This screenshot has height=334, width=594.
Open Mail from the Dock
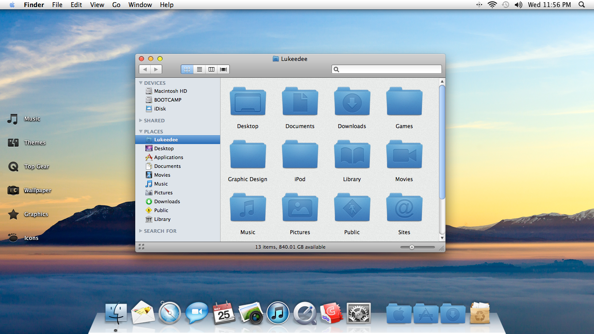point(143,313)
